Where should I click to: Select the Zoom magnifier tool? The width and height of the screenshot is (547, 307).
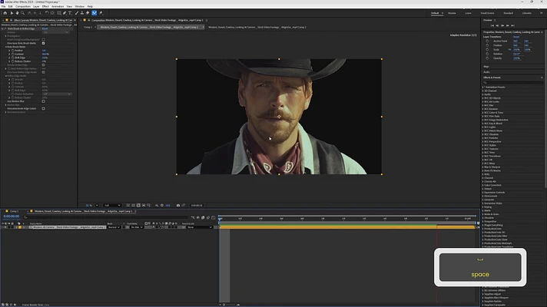point(23,13)
